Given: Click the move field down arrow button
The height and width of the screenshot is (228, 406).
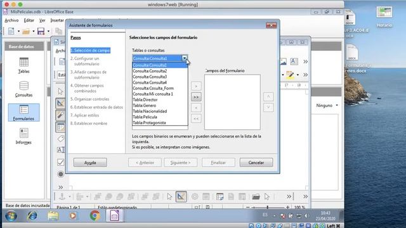Looking at the screenshot, I should pos(268,108).
